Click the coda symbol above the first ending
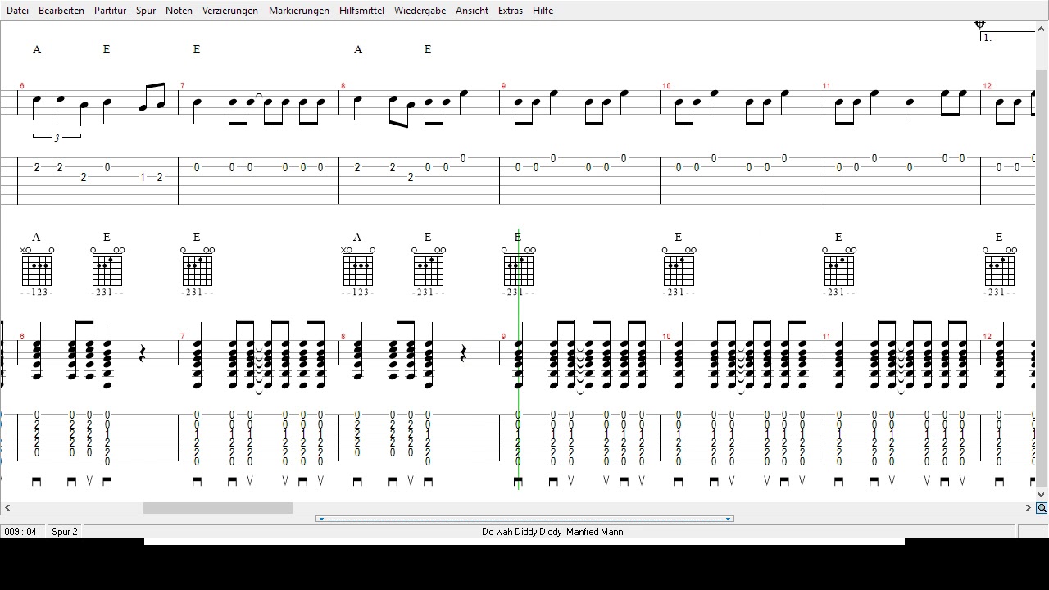 coord(980,25)
